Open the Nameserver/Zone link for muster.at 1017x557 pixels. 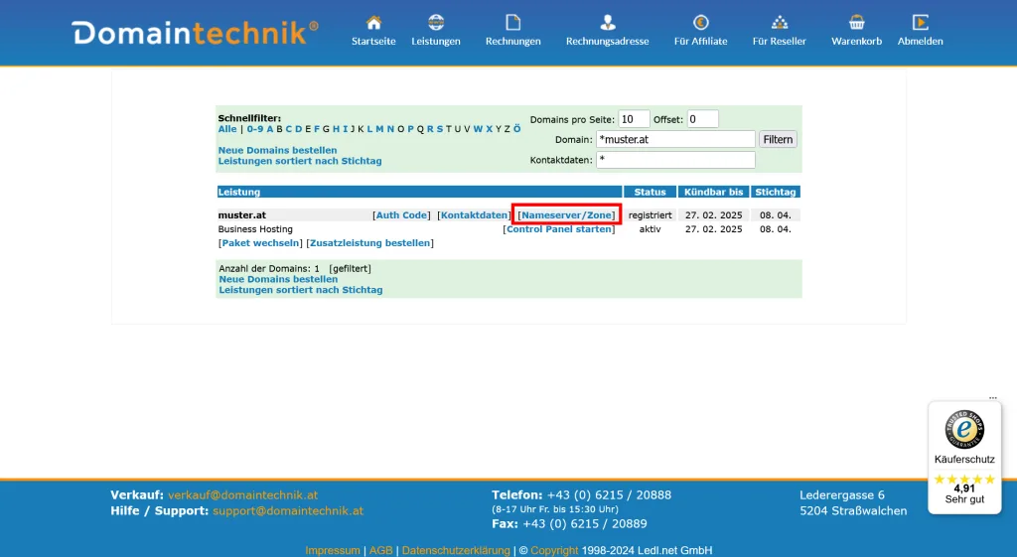(x=566, y=215)
